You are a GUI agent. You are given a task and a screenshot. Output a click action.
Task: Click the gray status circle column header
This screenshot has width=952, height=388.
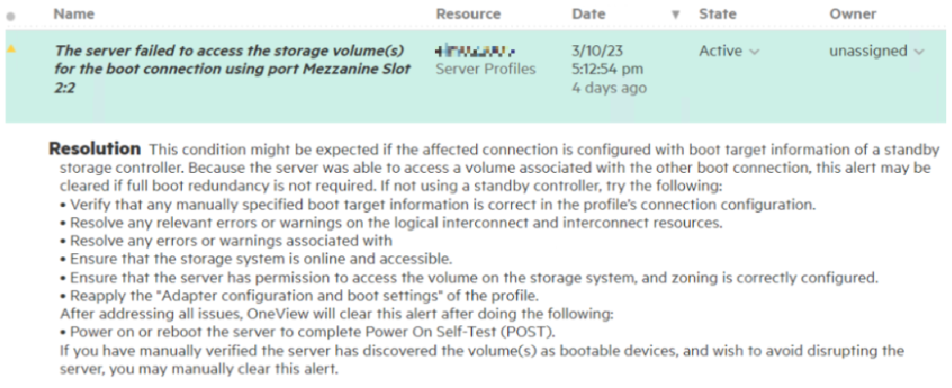[10, 15]
